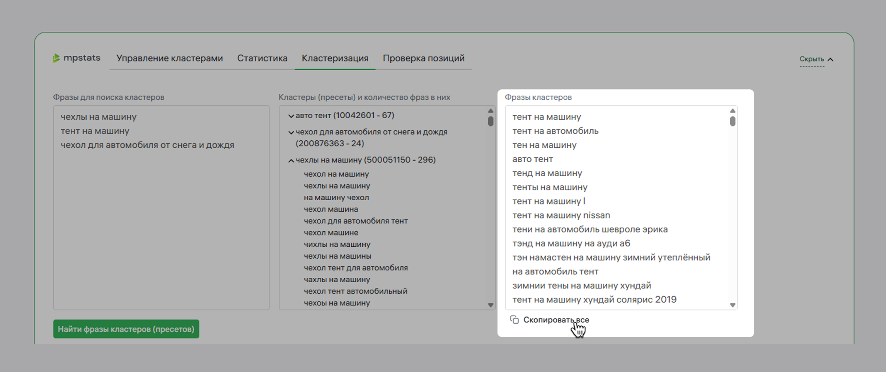Expand чехол для автомобиля от снега cluster
Screen dimensions: 886x372
point(291,132)
